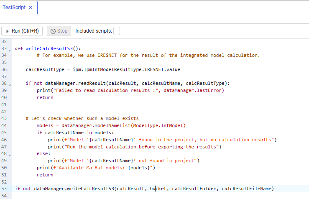
Task: Click line number 54 in the gutter
Action: pos(4,196)
